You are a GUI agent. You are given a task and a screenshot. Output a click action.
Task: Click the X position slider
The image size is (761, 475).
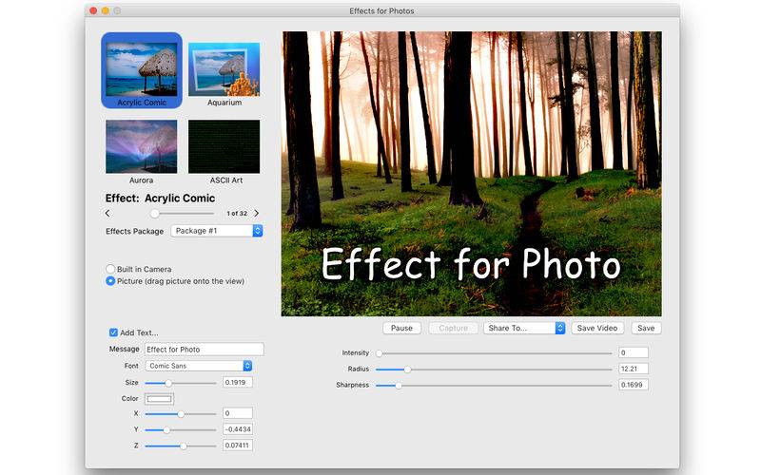tap(181, 414)
